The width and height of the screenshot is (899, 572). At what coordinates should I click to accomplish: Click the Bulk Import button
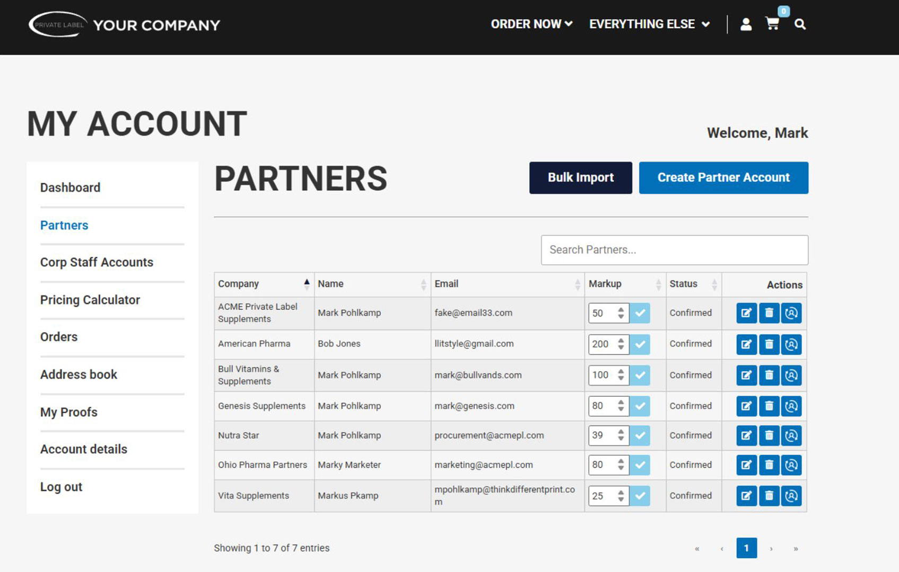coord(581,178)
